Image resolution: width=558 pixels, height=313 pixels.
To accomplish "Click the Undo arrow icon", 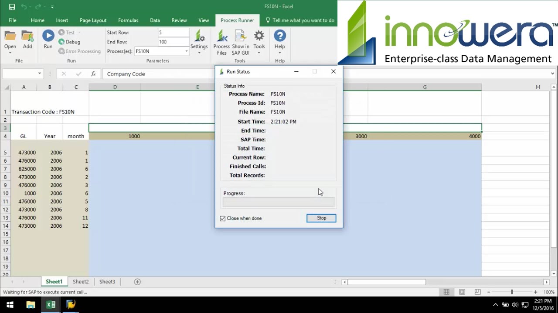I will (x=24, y=7).
